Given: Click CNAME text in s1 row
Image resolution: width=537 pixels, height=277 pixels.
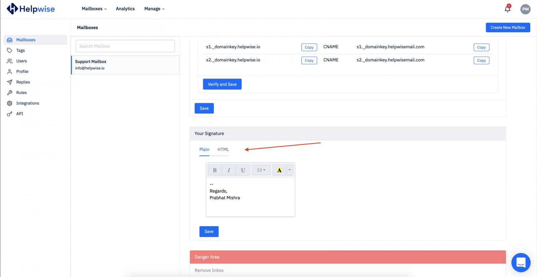Looking at the screenshot, I should coord(331,47).
